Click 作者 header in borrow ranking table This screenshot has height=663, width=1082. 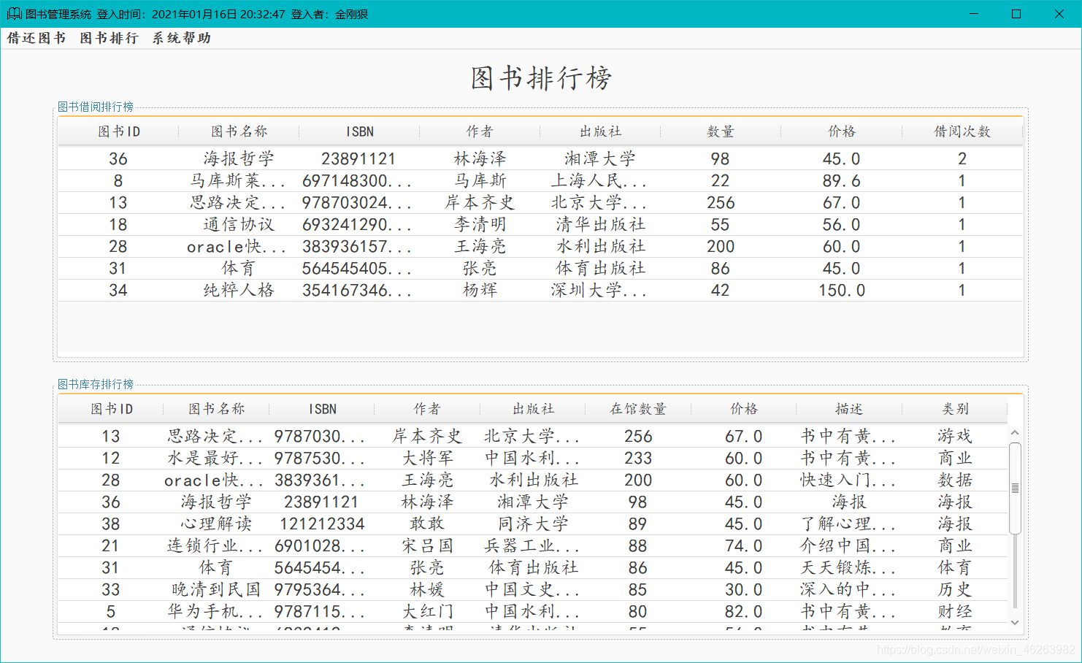[480, 131]
